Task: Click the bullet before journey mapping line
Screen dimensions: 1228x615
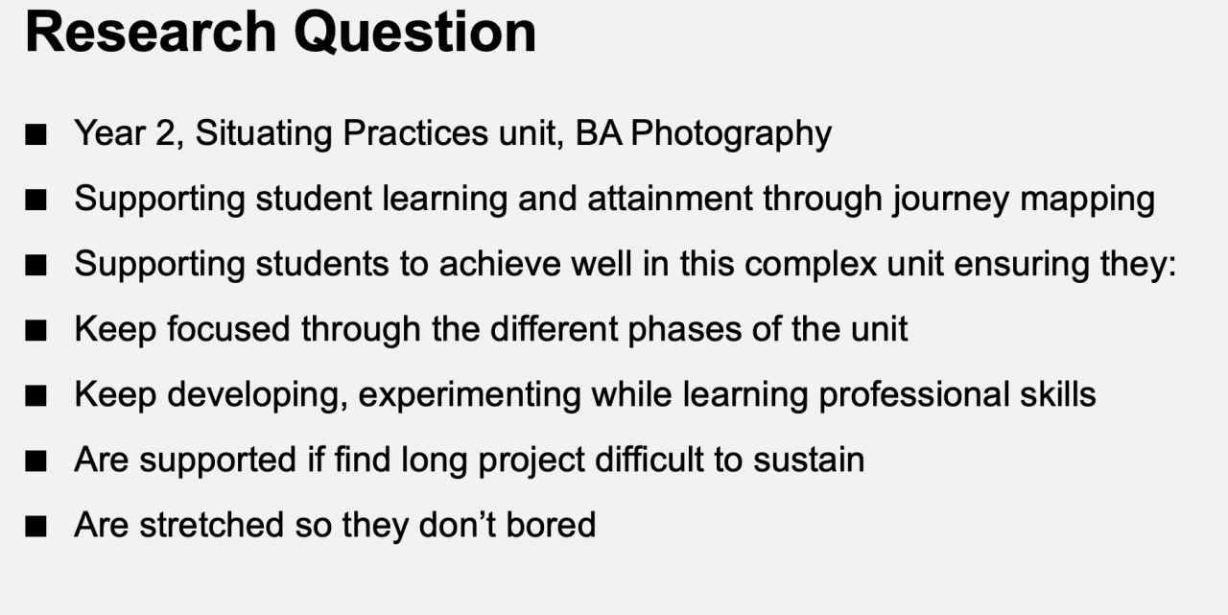Action: pos(36,201)
